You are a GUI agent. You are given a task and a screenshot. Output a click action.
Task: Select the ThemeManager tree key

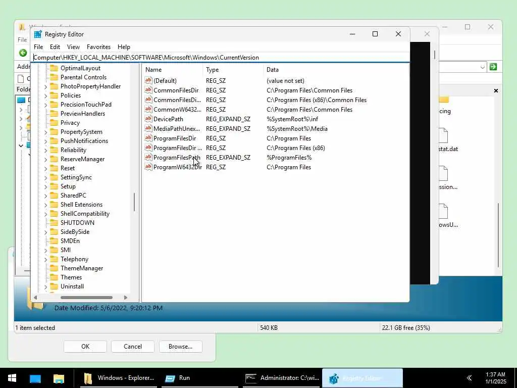tap(82, 268)
